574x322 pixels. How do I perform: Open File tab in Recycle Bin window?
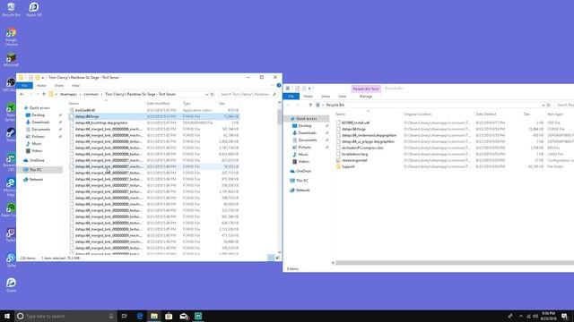(x=291, y=96)
